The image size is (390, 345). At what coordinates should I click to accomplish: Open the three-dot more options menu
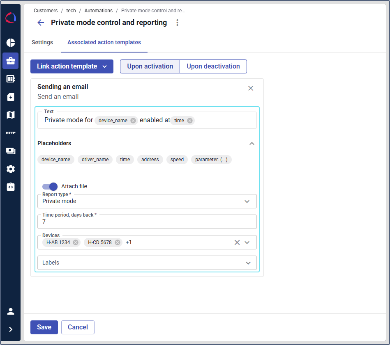click(178, 23)
